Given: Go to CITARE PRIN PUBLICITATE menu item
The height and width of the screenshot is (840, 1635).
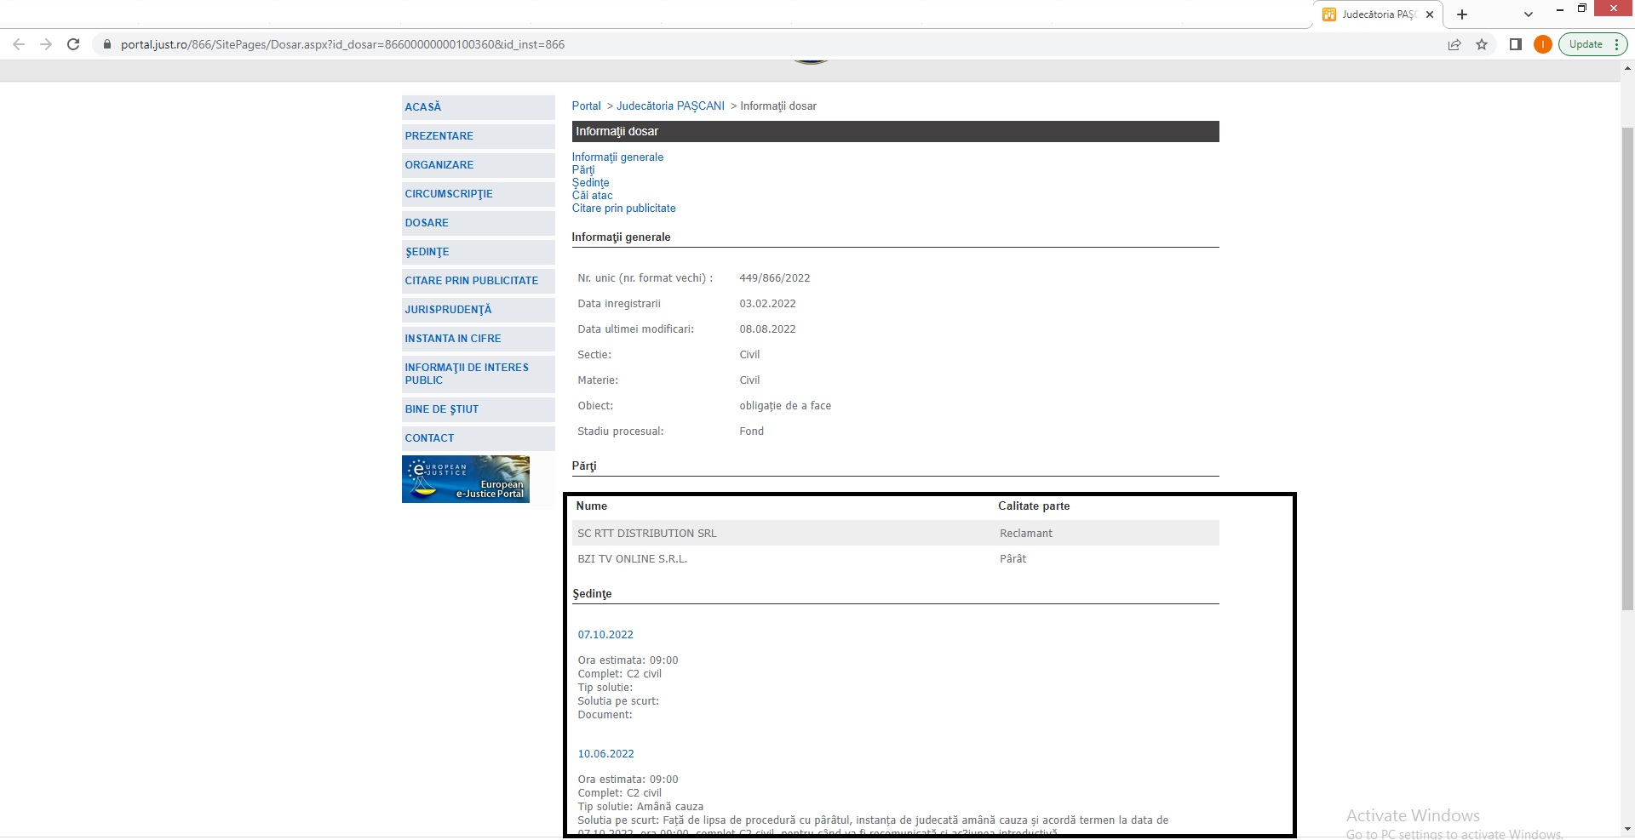Looking at the screenshot, I should click(471, 281).
